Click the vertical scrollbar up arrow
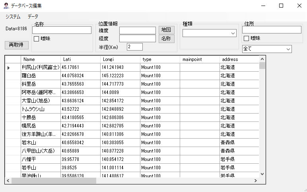Image resolution: width=307 pixels, height=192 pixels. point(262,59)
